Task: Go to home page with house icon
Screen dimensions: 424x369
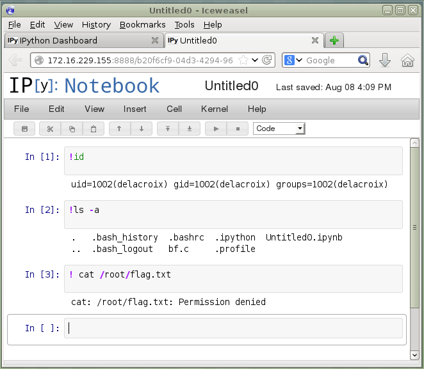Action: click(407, 60)
